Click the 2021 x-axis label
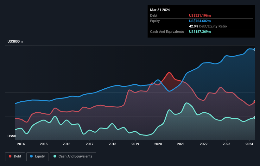 (x=181, y=144)
